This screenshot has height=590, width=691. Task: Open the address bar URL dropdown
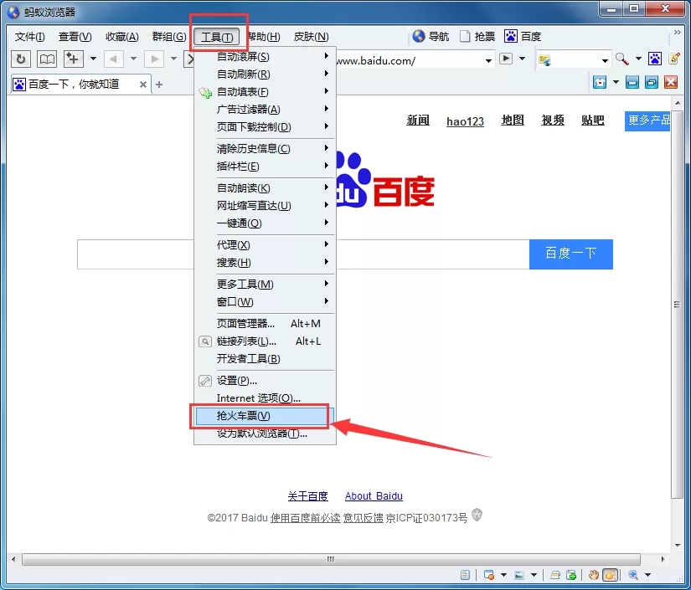pyautogui.click(x=488, y=60)
